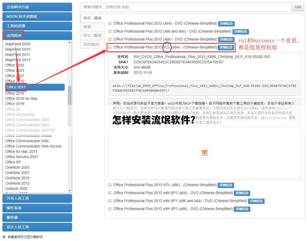Open 详细信息 for 2013 (x64) DVD

pos(226,24)
